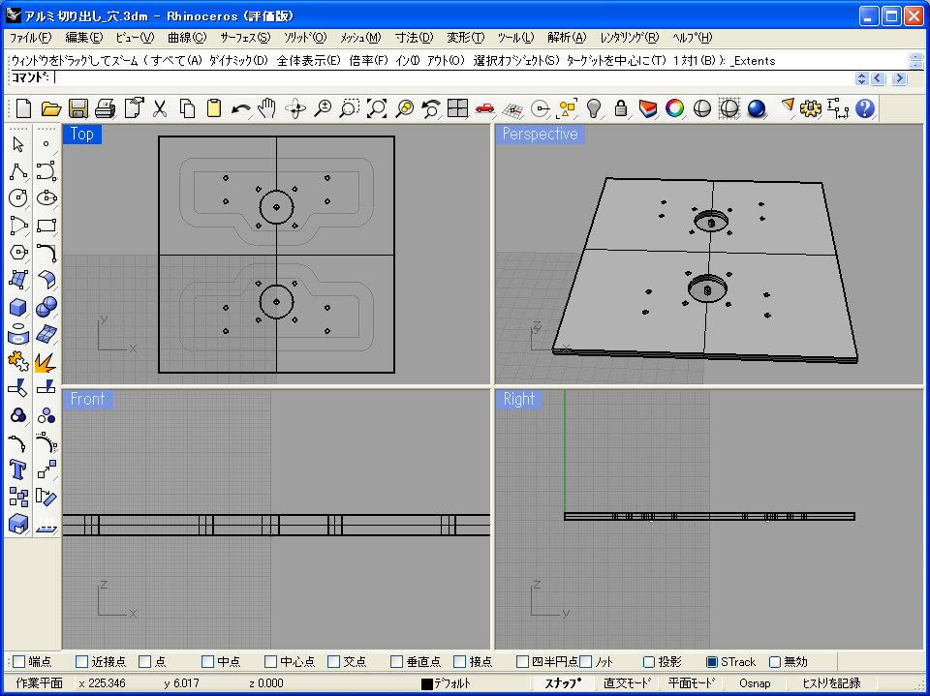This screenshot has height=696, width=930.
Task: Toggle the Osnap status bar button
Action: [x=755, y=683]
